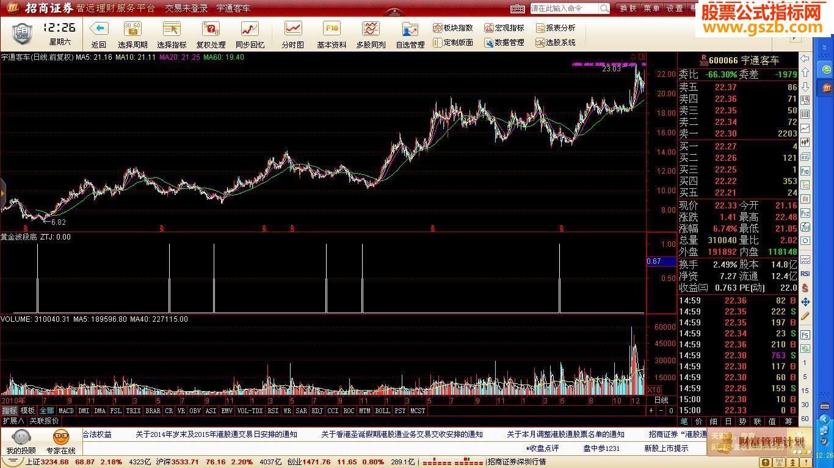The width and height of the screenshot is (834, 468).
Task: Switch sub-chart to TRIX indicator
Action: pos(133,411)
